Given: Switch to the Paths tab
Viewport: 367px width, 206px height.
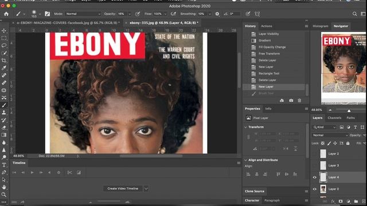Looking at the screenshot, I should pos(350,118).
